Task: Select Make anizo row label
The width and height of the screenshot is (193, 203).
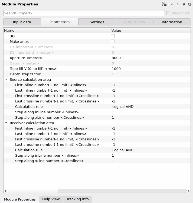Action: [20, 42]
